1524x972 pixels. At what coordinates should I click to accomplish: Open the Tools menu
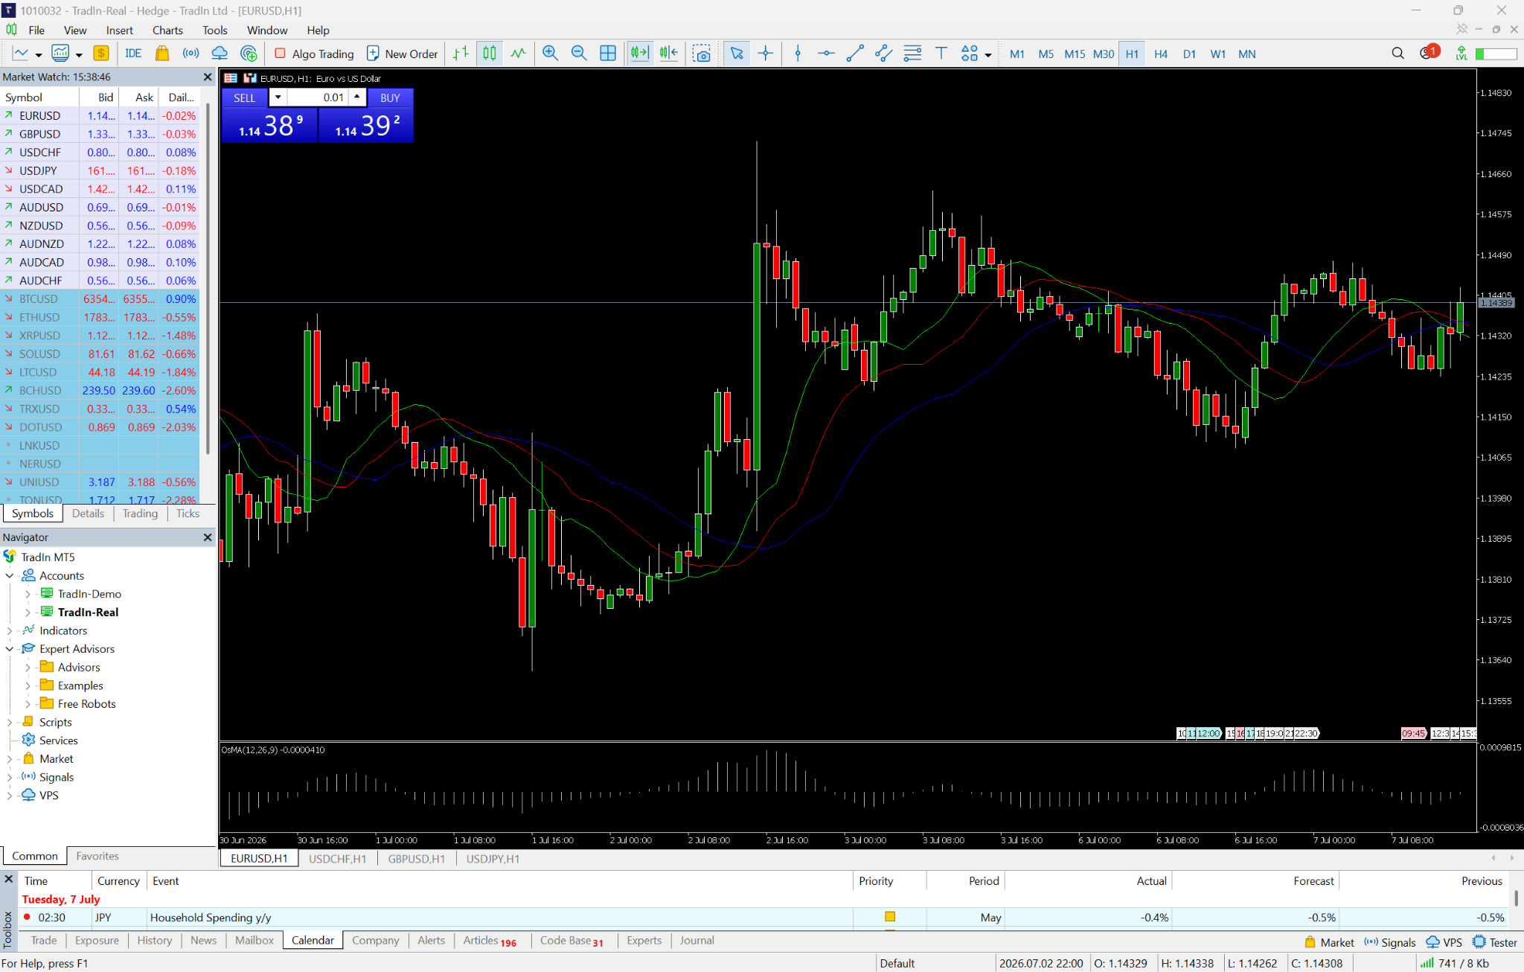click(214, 30)
